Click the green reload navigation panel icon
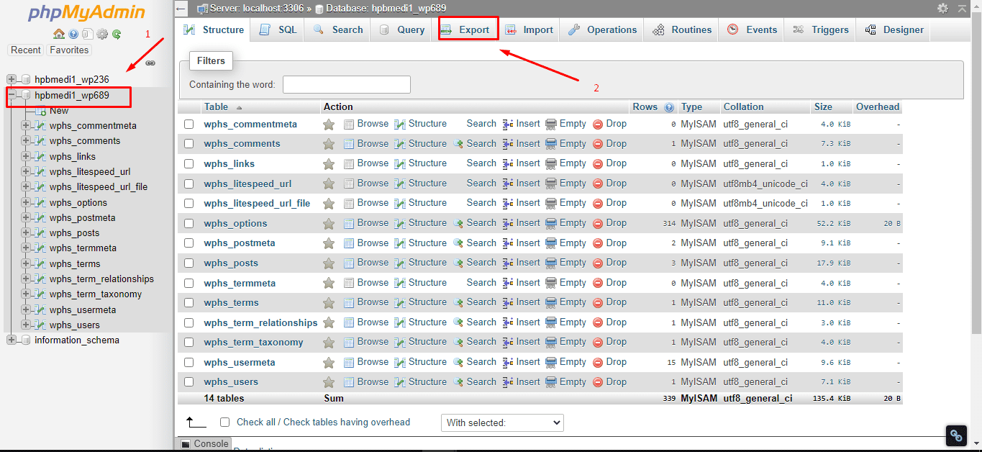 click(117, 34)
